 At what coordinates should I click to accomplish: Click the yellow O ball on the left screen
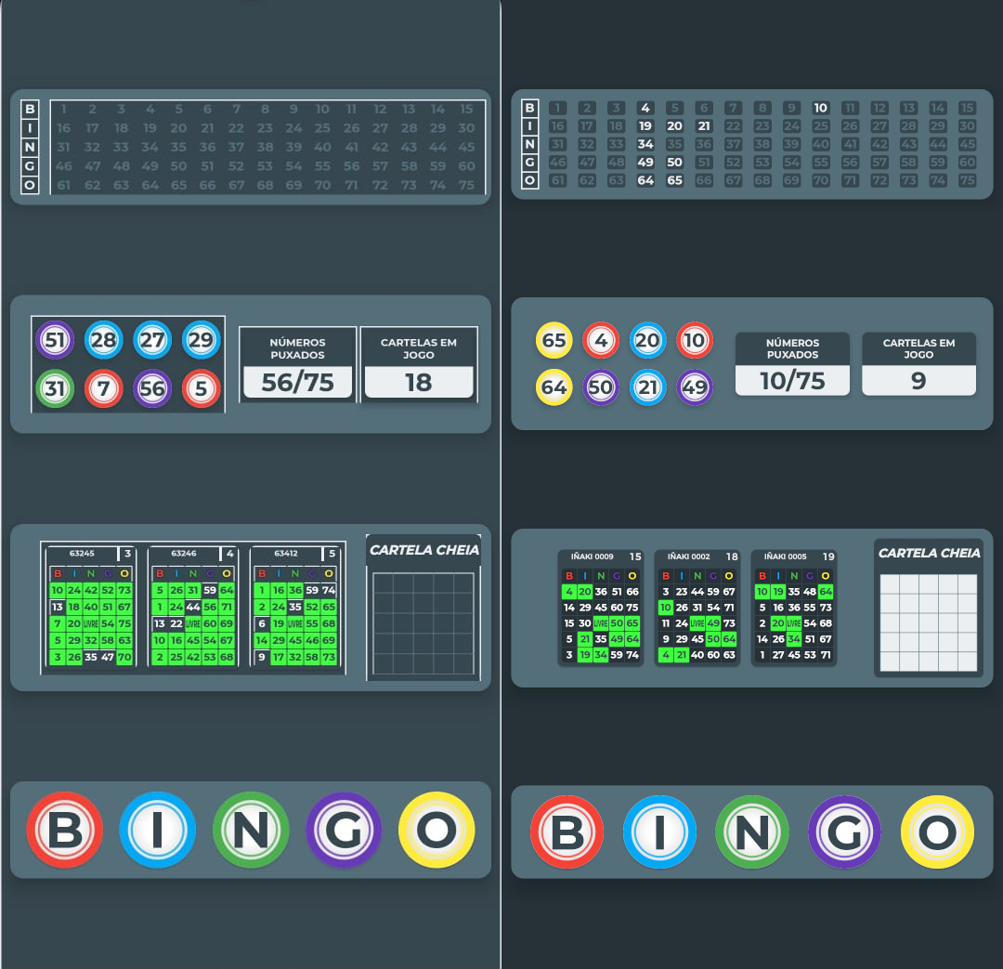pyautogui.click(x=436, y=831)
